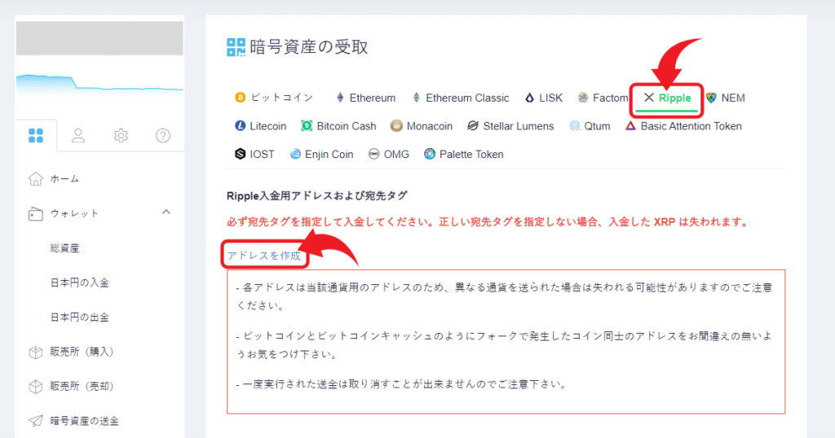The image size is (835, 438).
Task: Select the Litecoin currency tab
Action: (x=260, y=126)
